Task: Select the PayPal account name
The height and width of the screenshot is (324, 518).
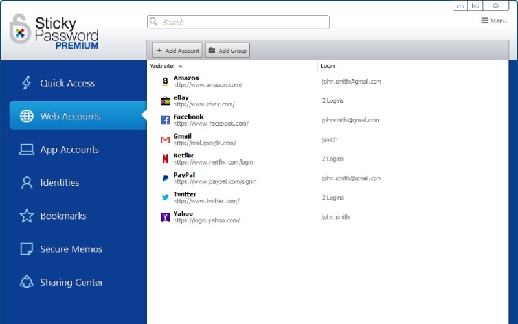Action: [x=184, y=174]
